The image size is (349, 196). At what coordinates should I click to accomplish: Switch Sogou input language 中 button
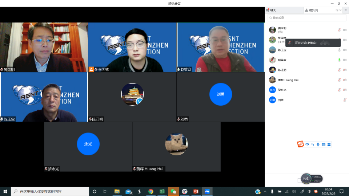307,144
